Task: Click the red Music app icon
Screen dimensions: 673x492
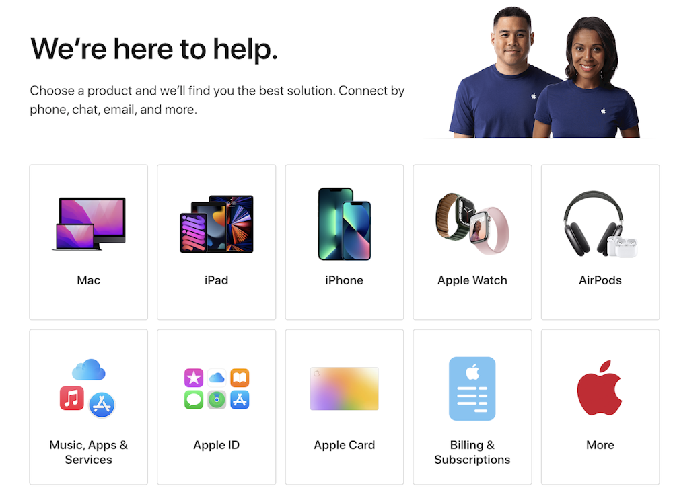Action: 72,398
